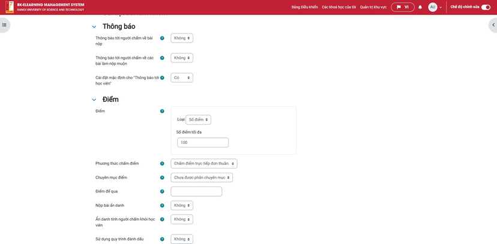Collapse the Điểm section chevron
The image size is (497, 244).
click(x=94, y=100)
